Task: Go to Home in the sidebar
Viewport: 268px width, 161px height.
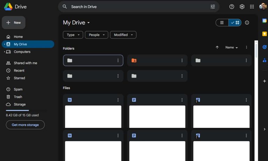Action: coord(28,37)
